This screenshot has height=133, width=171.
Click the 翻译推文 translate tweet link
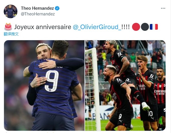tap(11, 34)
